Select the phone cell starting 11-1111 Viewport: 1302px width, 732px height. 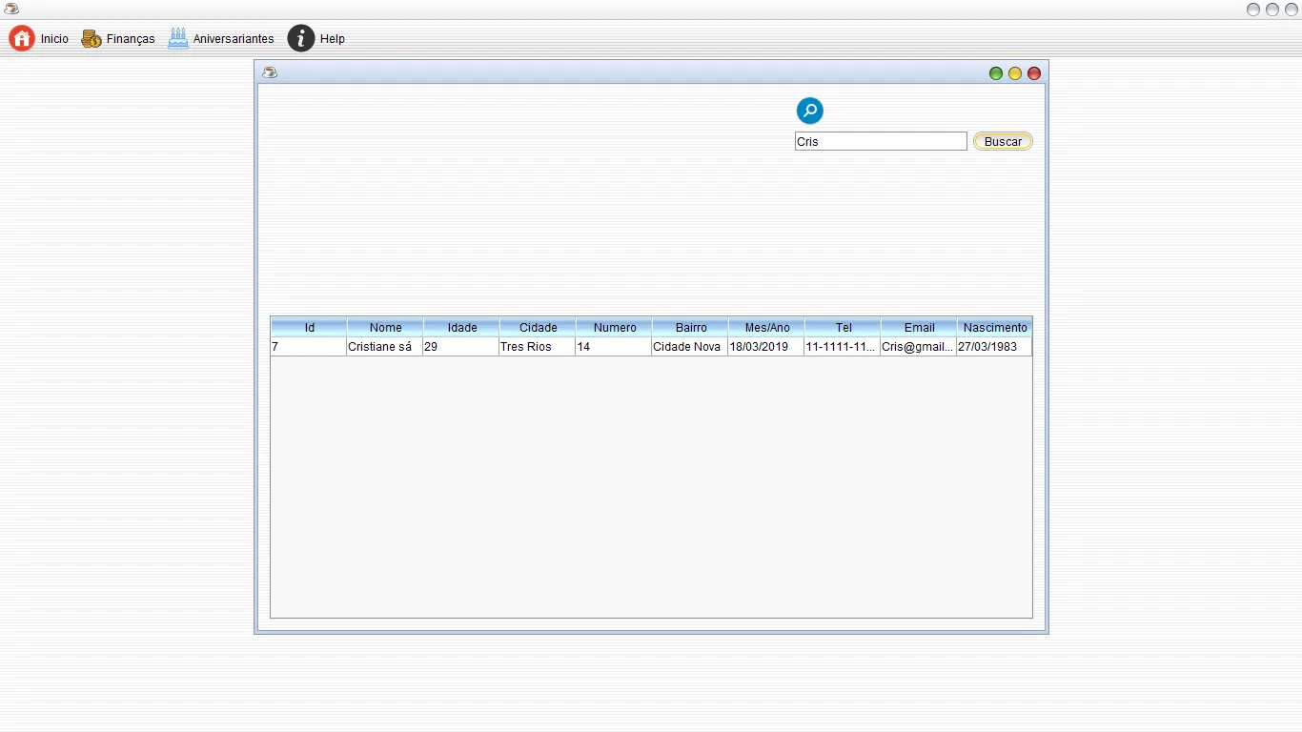tap(843, 347)
